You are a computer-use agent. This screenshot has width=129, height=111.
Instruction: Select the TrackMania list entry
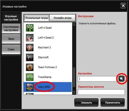48,77
